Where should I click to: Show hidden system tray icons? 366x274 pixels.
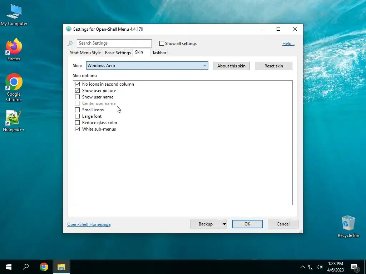point(302,267)
